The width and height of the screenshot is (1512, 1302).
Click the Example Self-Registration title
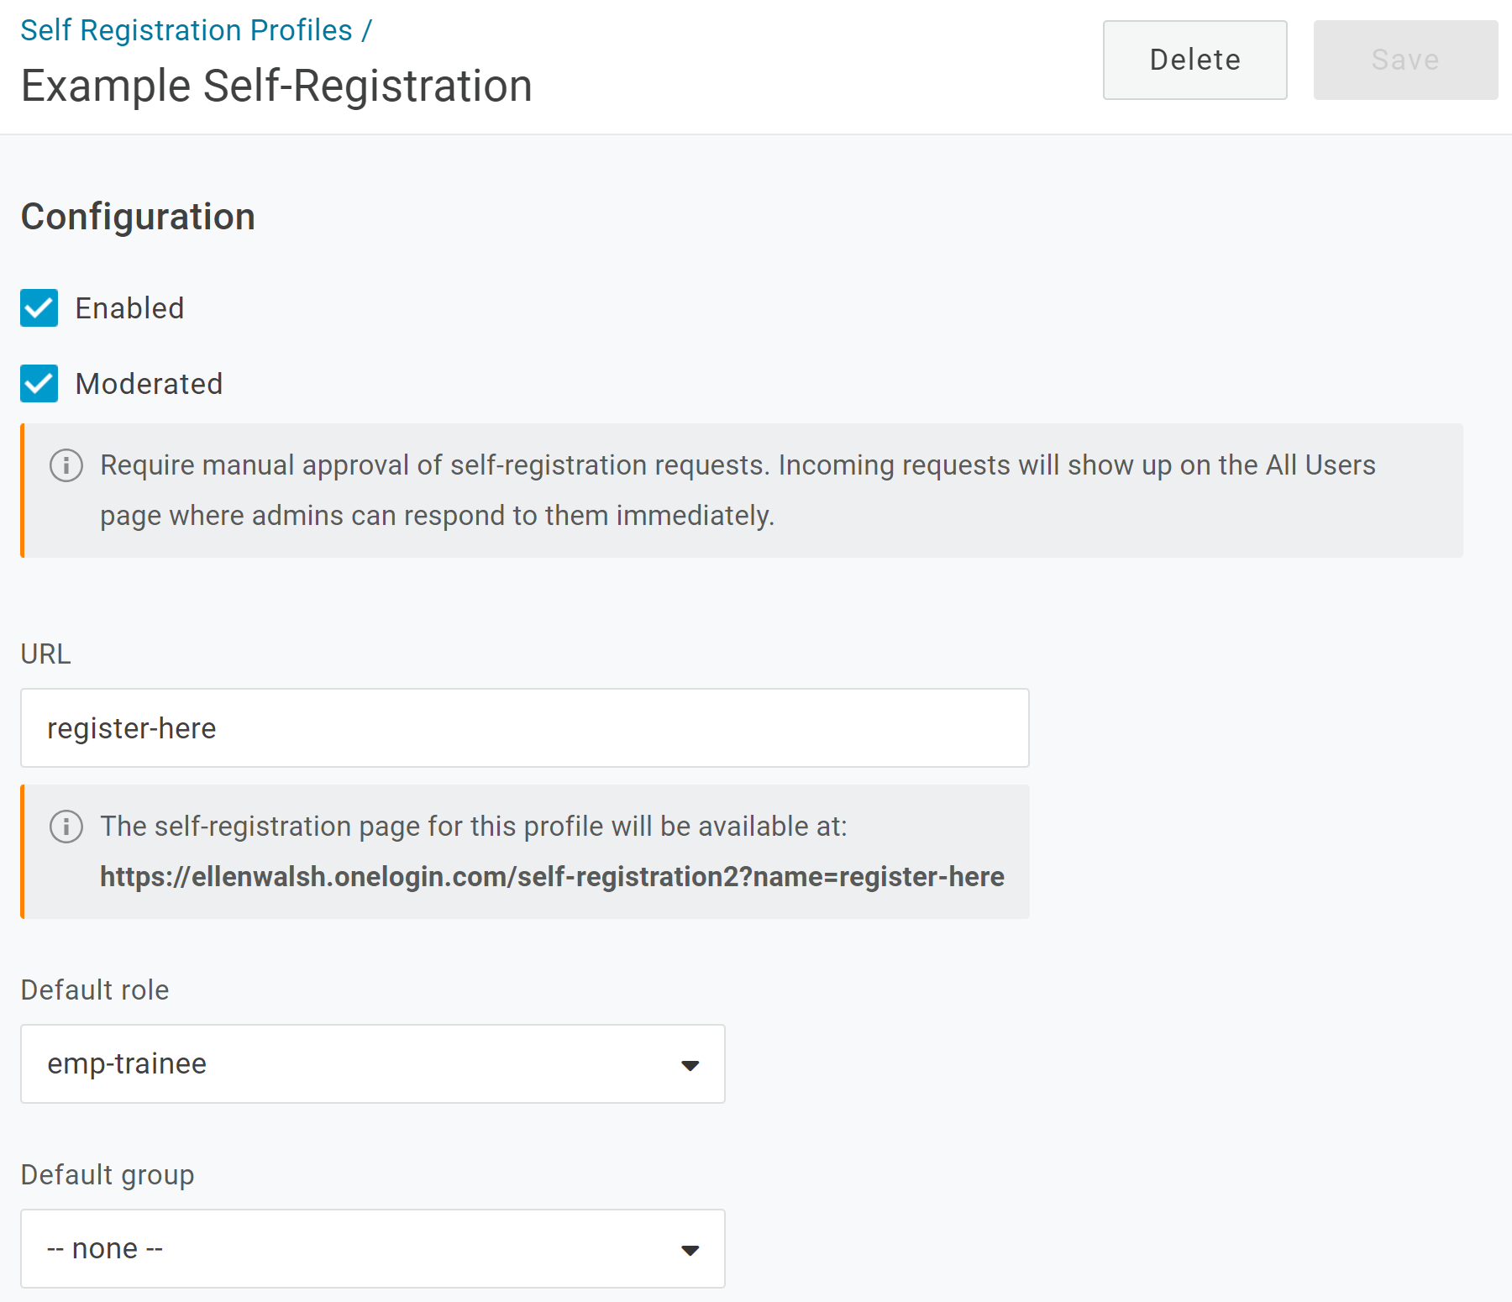[x=276, y=86]
